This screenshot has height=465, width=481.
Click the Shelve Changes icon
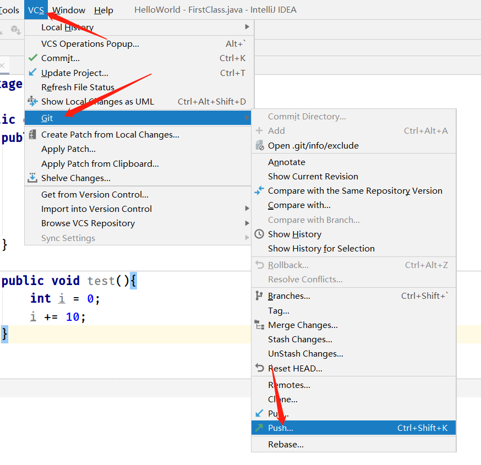32,178
